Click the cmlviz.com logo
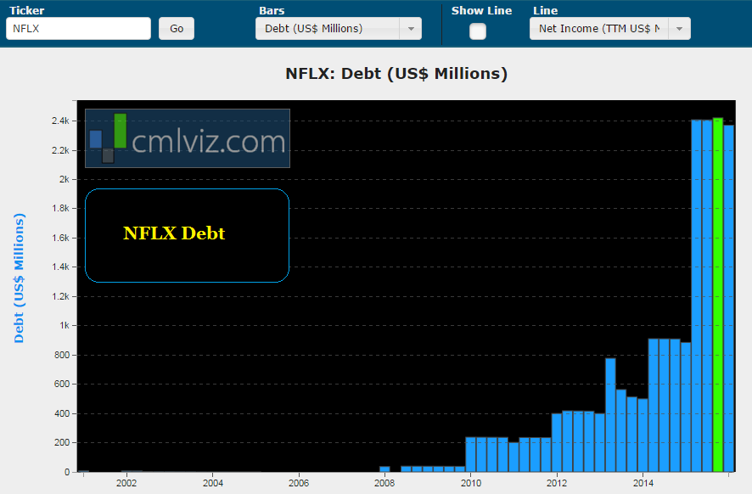752x494 pixels. pos(188,138)
